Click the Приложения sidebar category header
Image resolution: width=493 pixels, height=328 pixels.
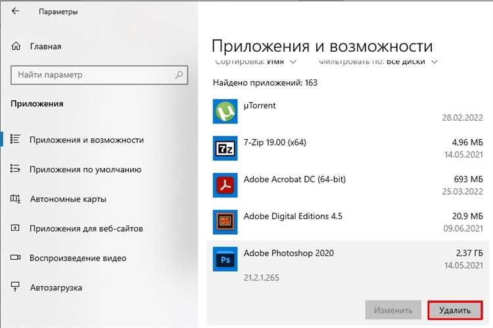click(x=37, y=104)
